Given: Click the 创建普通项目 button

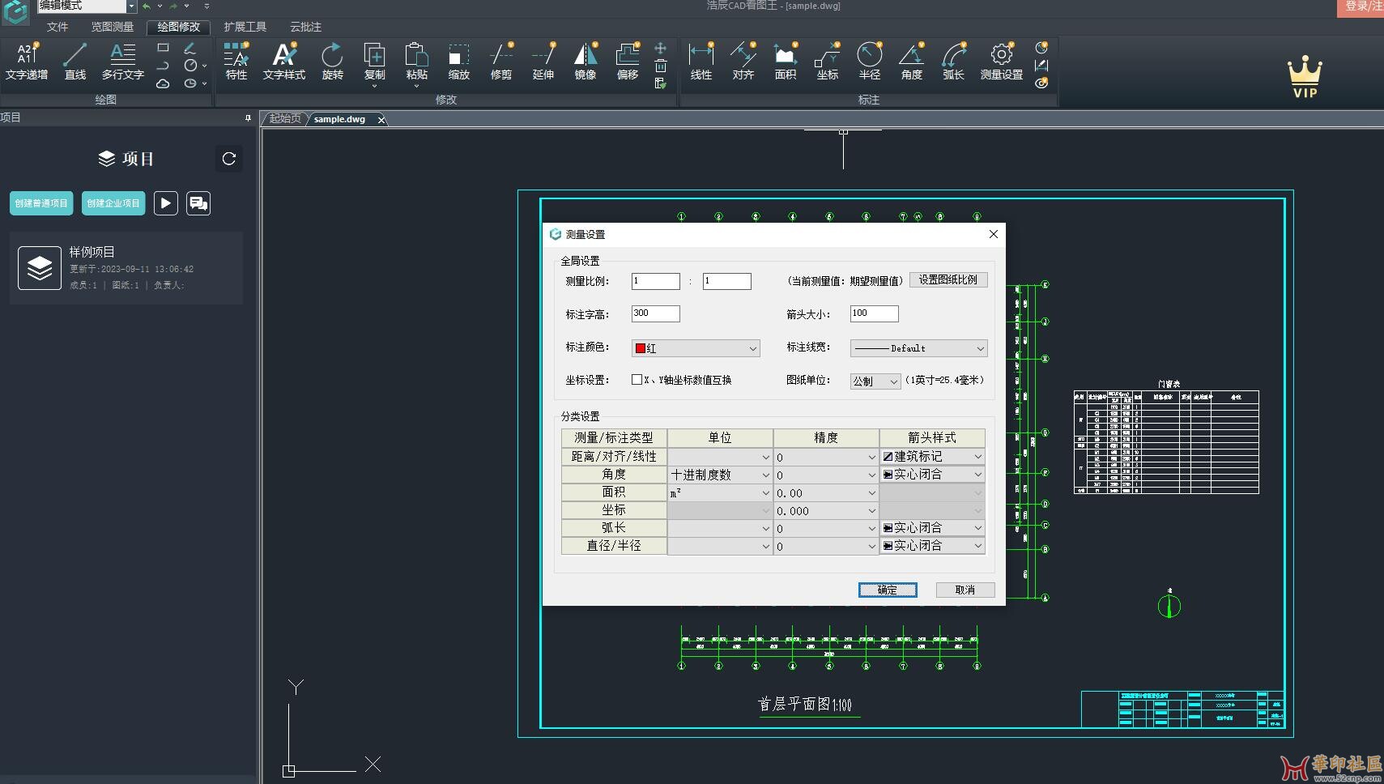Looking at the screenshot, I should [40, 203].
